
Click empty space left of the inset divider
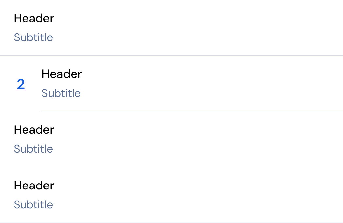[21, 111]
